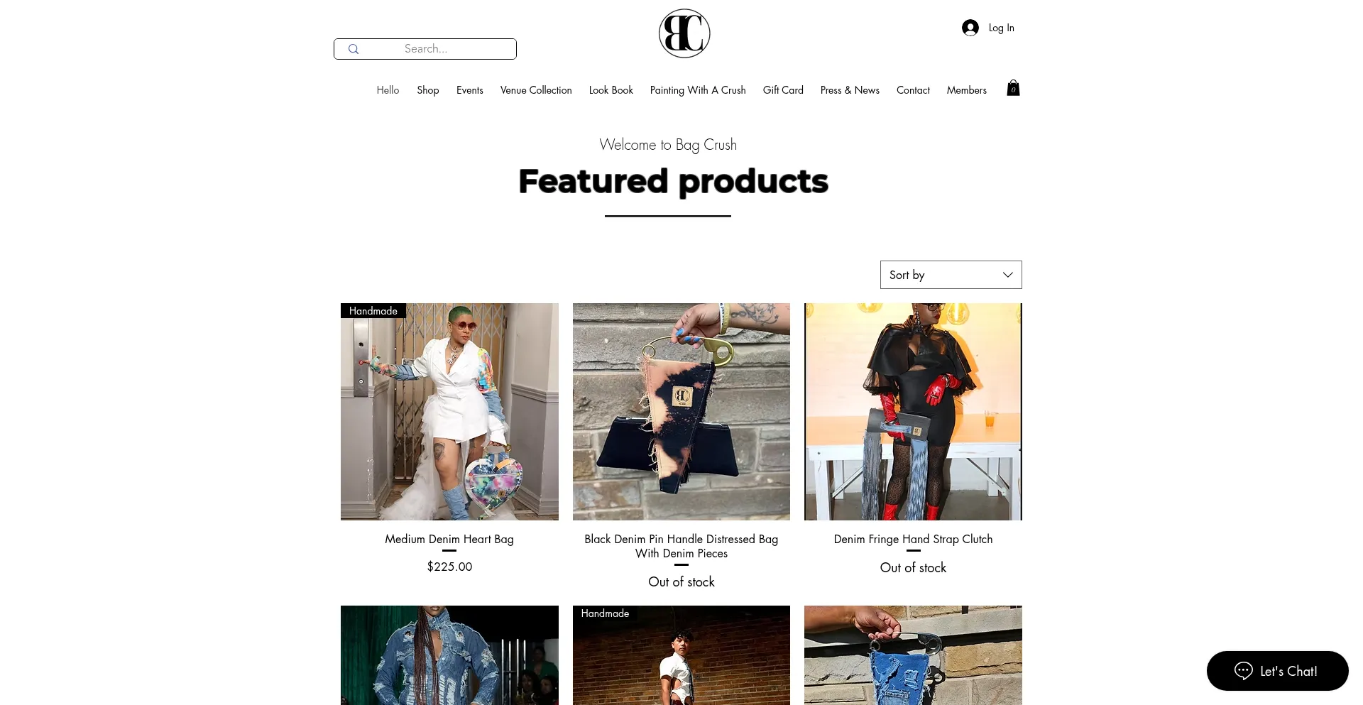Image resolution: width=1363 pixels, height=705 pixels.
Task: Expand the Sort by dropdown
Action: pos(951,275)
